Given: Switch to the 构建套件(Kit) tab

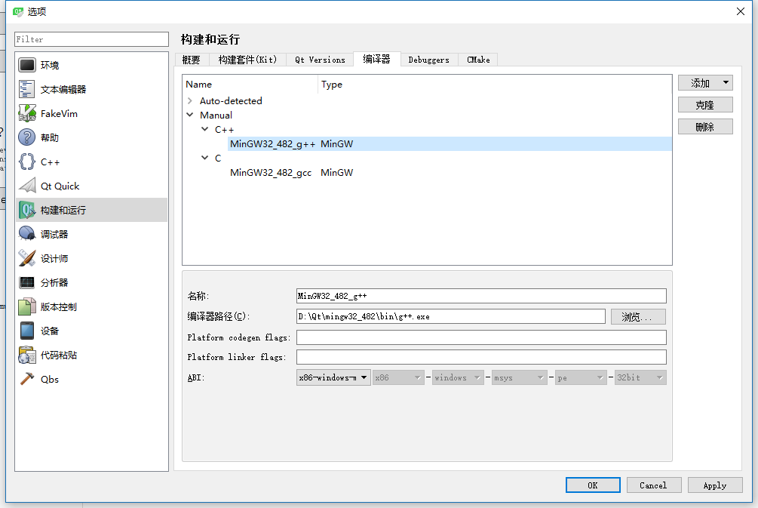Looking at the screenshot, I should [x=247, y=60].
